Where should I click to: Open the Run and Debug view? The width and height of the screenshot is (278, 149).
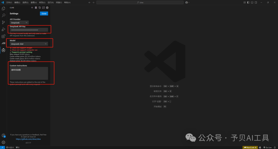tap(3, 29)
